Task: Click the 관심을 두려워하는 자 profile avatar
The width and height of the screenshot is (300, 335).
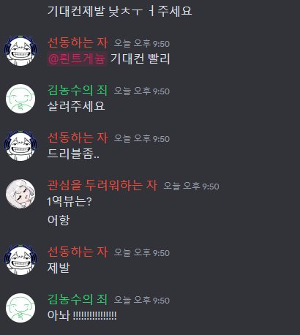Action: coord(20,194)
